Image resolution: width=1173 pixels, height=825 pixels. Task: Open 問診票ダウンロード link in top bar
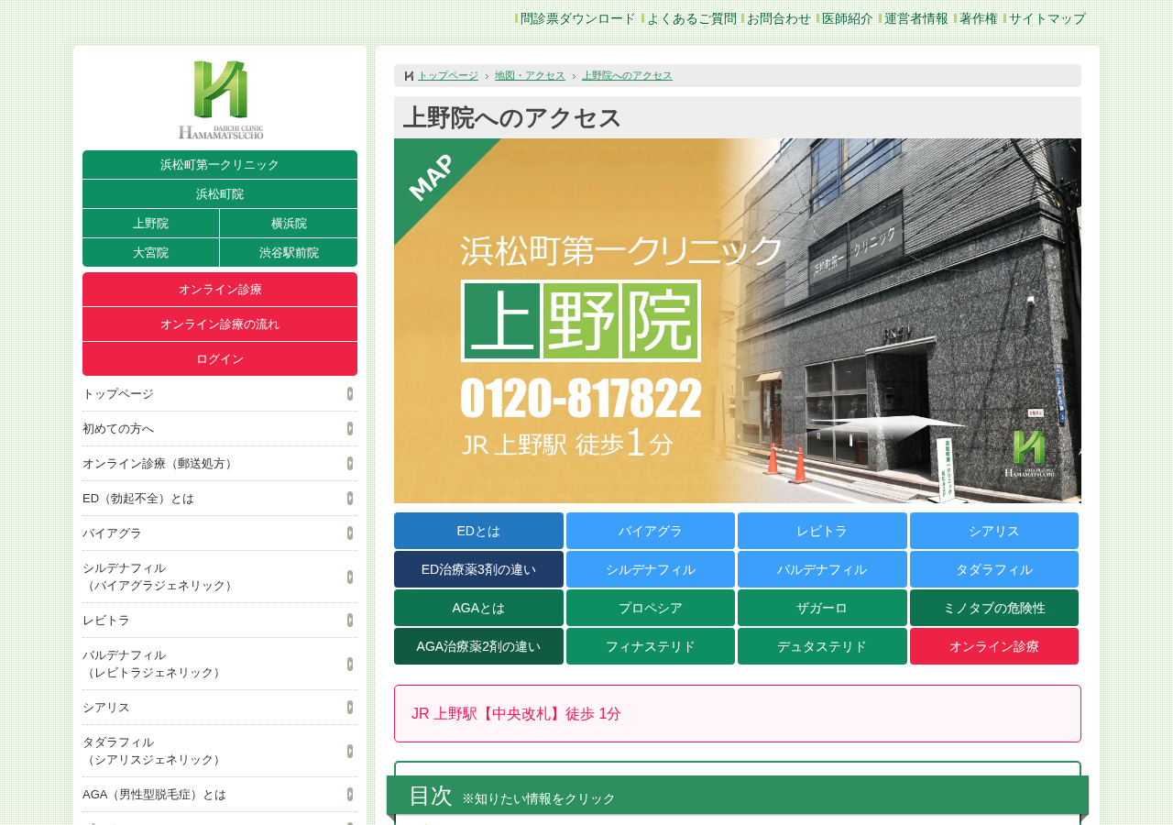577,18
